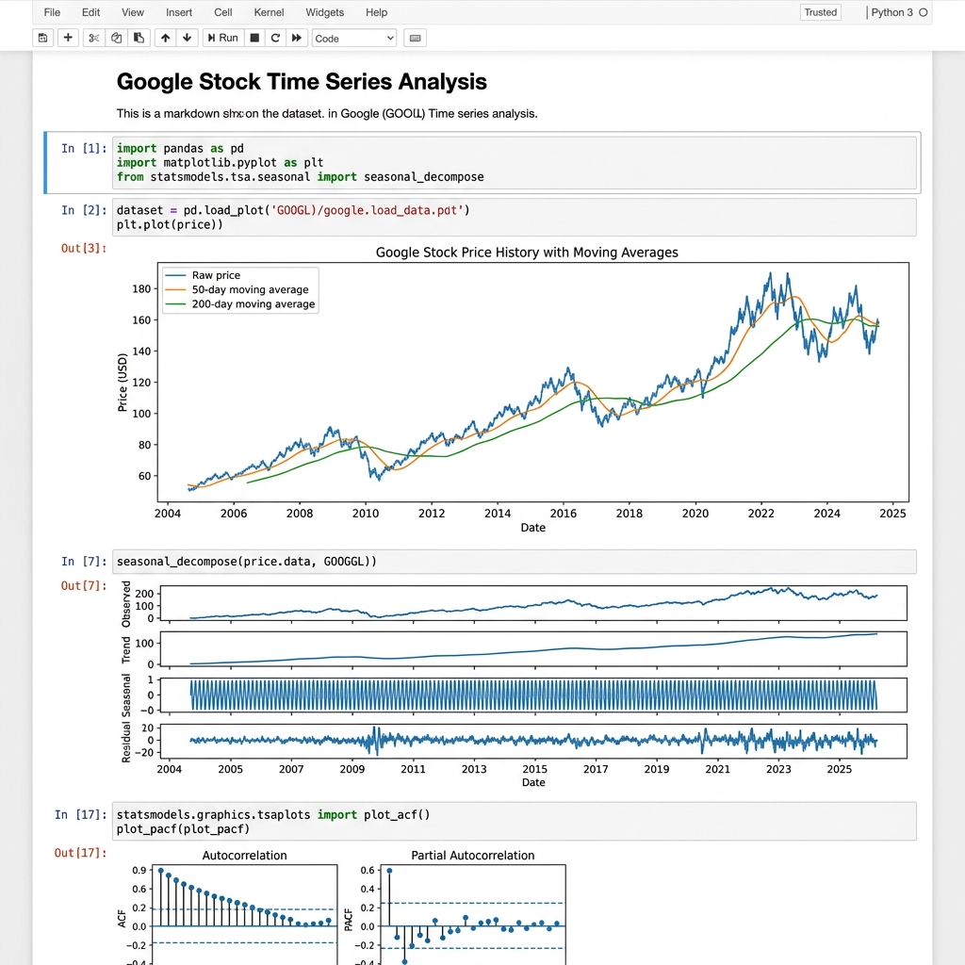Image resolution: width=965 pixels, height=965 pixels.
Task: Click the In [1] prompt label
Action: (x=84, y=148)
